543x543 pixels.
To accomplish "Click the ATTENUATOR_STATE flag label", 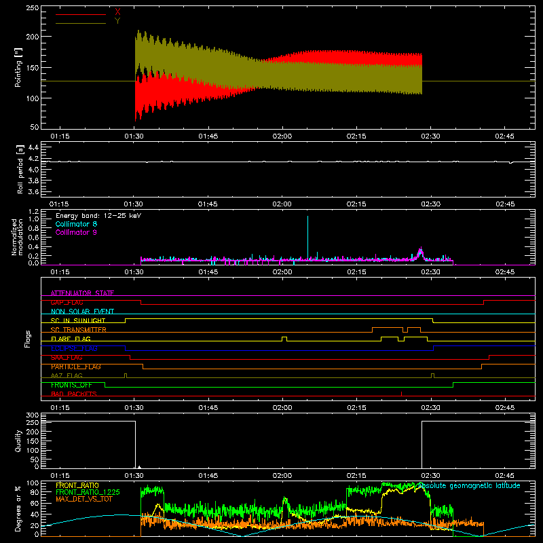I will (x=82, y=293).
